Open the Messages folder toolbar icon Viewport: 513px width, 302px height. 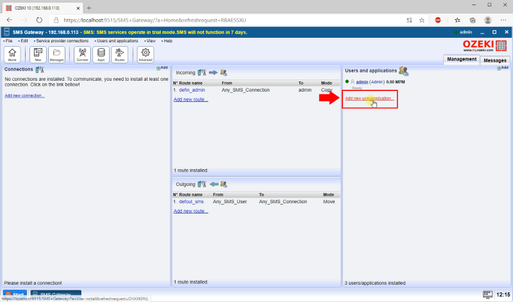coord(56,55)
